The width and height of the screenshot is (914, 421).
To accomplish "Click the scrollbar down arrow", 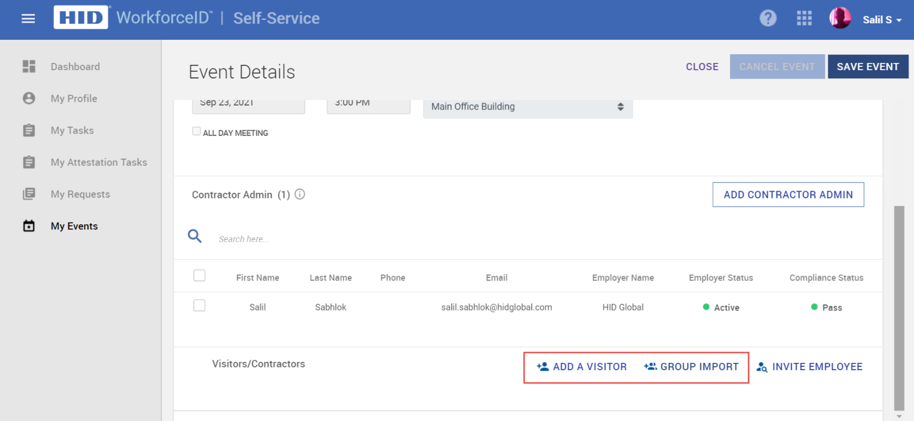I will pos(899,416).
